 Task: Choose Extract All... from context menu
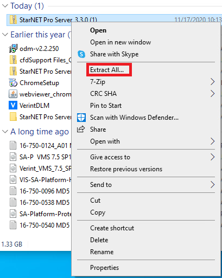(107, 70)
